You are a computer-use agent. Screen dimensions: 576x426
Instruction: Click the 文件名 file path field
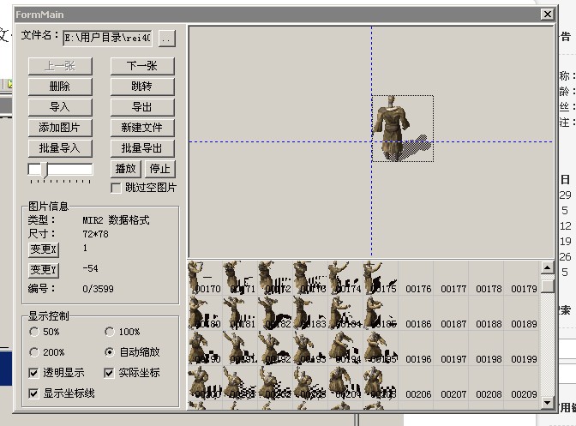tap(108, 38)
